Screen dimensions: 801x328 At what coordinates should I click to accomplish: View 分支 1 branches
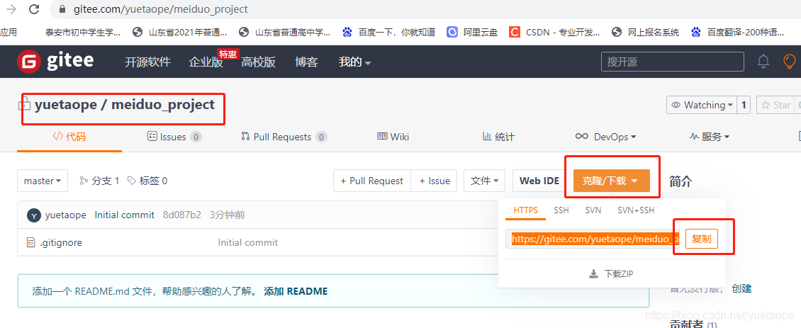click(x=100, y=181)
